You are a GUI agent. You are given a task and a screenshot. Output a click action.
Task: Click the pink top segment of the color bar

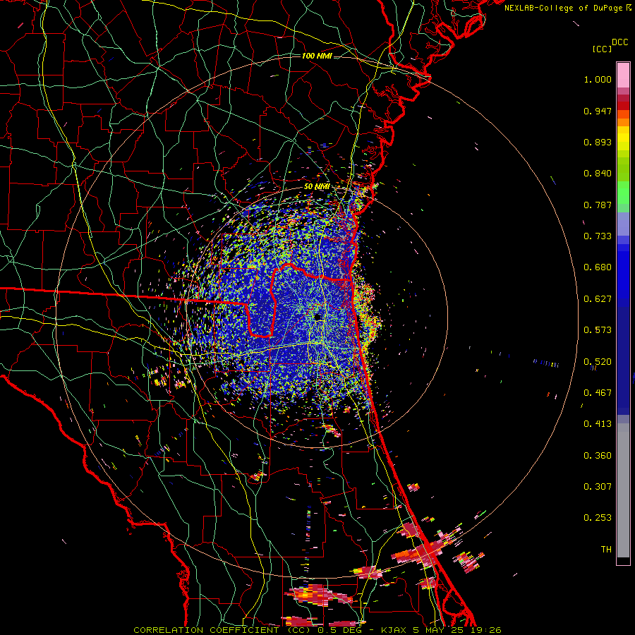pyautogui.click(x=623, y=75)
